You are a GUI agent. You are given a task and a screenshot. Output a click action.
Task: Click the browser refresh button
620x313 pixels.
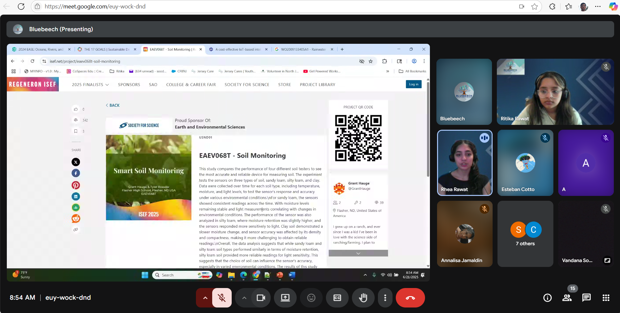21,6
